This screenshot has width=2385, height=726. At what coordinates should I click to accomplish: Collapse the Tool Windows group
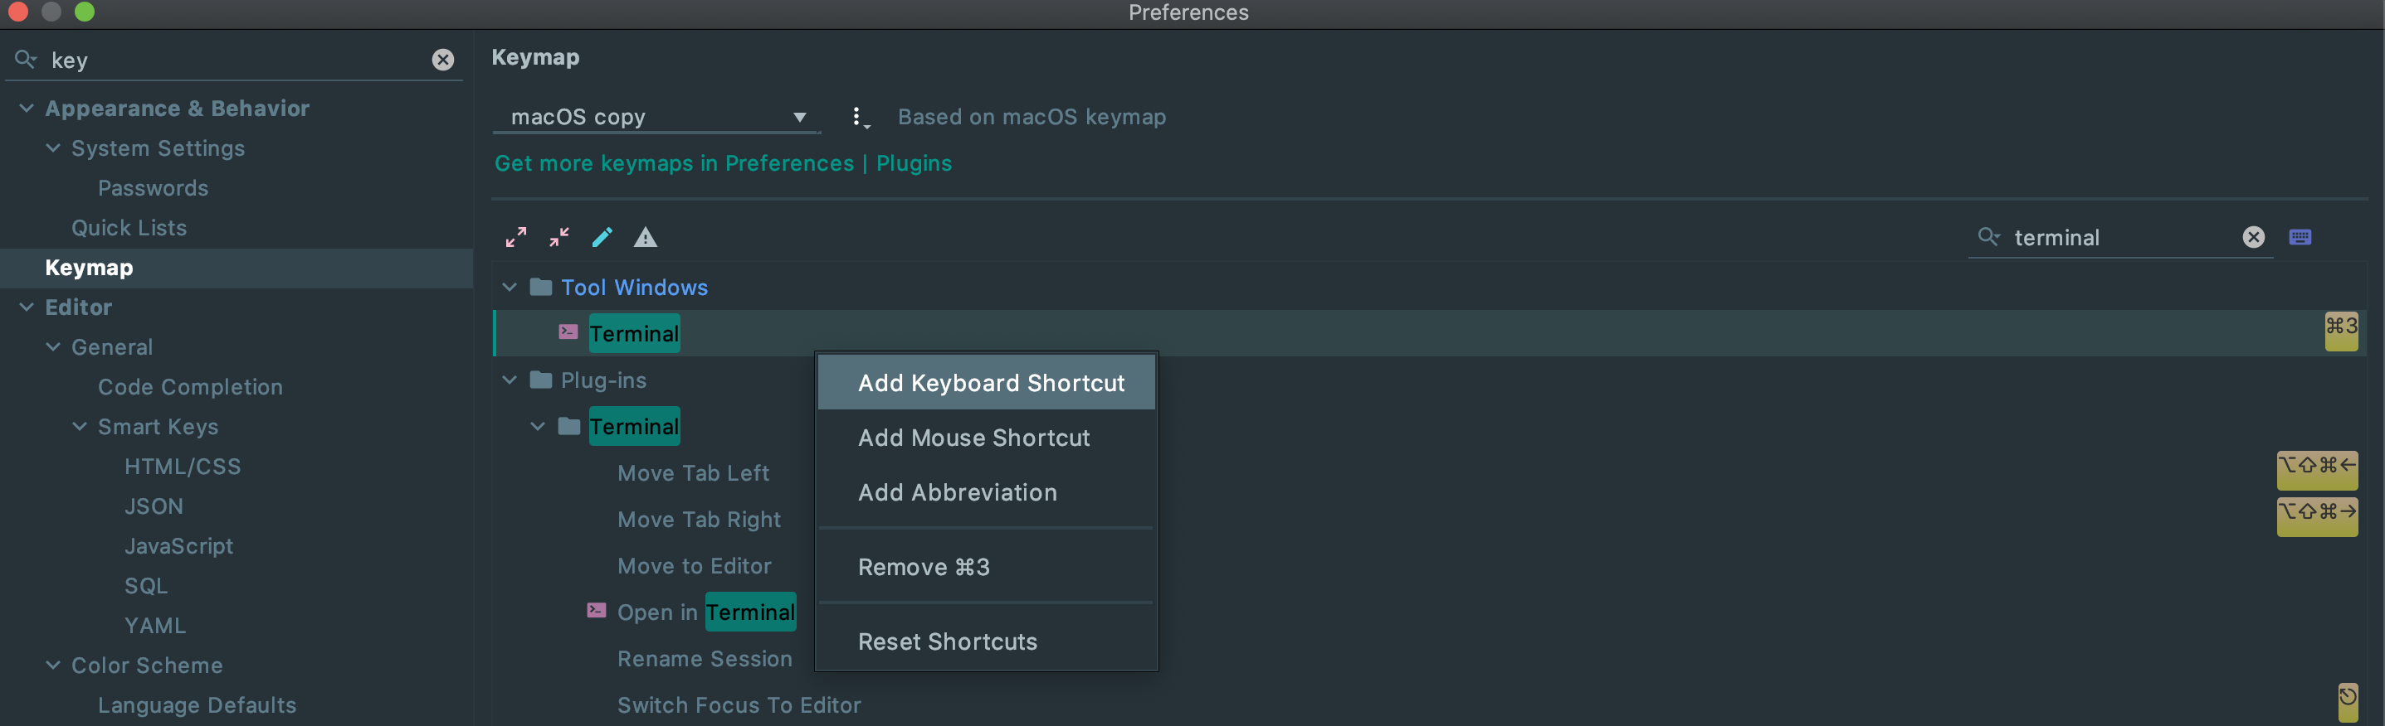(x=510, y=288)
